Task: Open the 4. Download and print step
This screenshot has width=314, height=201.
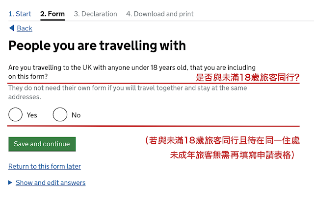Action: pos(160,14)
